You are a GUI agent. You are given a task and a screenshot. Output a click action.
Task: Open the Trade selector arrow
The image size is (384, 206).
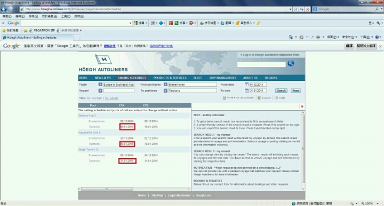(x=100, y=85)
